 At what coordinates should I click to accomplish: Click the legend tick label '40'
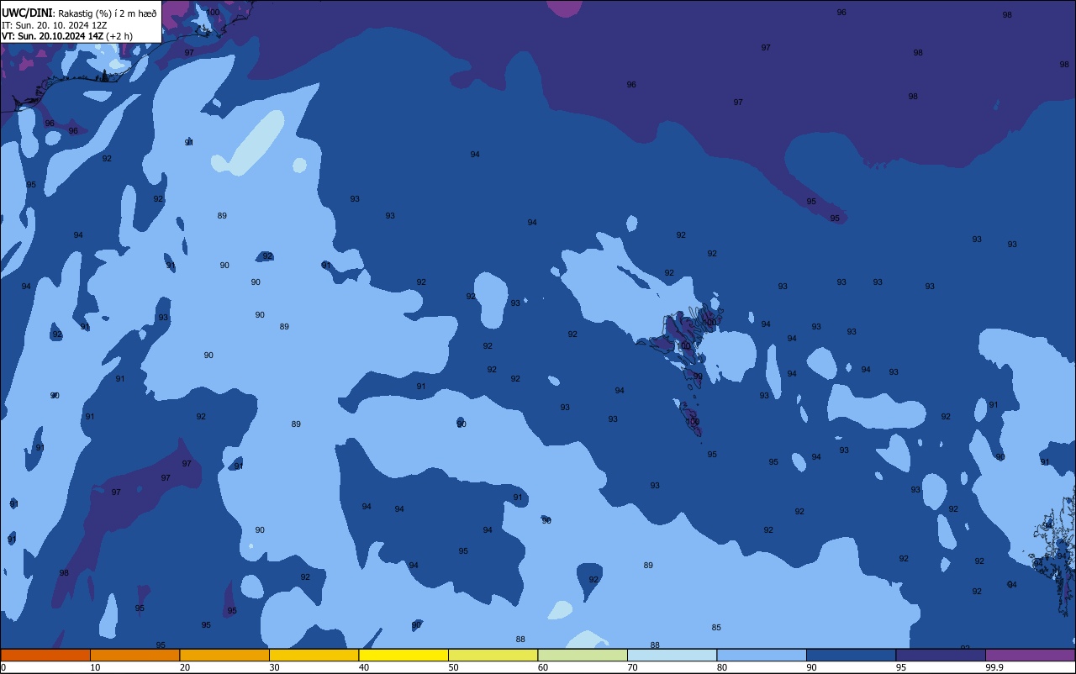click(364, 667)
